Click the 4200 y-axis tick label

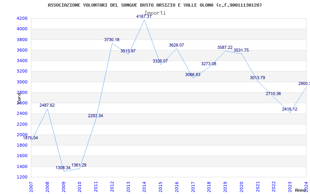point(22,18)
